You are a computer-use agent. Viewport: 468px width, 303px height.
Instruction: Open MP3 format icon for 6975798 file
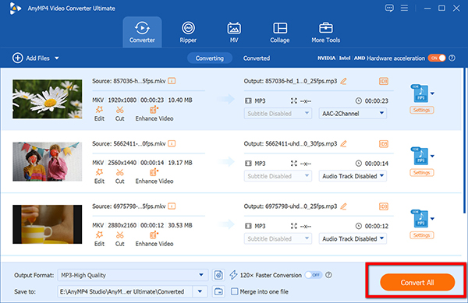420,219
